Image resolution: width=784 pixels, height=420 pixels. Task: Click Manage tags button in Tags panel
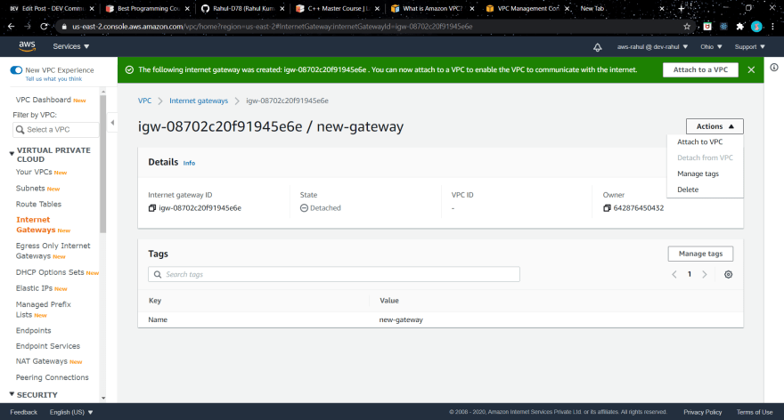coord(700,254)
